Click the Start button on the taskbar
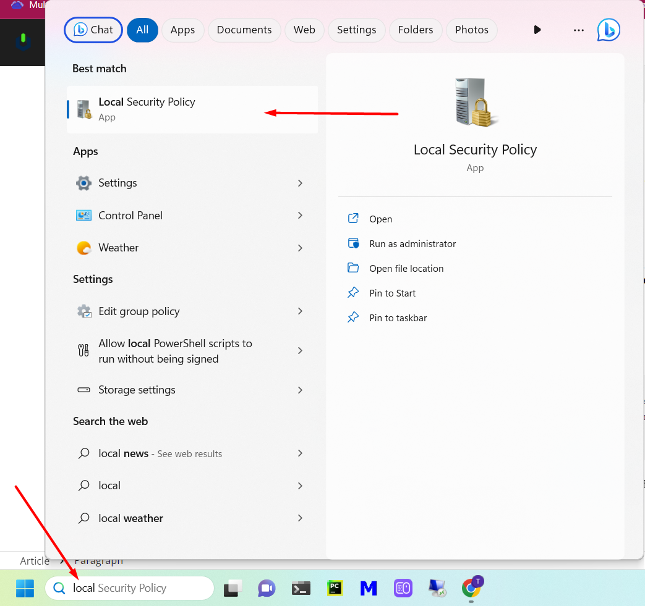This screenshot has height=606, width=645. tap(24, 588)
